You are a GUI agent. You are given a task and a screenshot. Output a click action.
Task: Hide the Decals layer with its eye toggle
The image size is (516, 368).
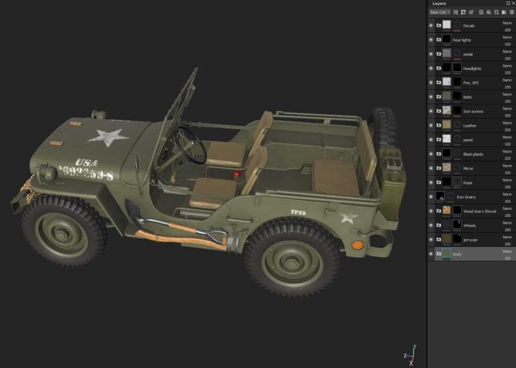click(431, 25)
